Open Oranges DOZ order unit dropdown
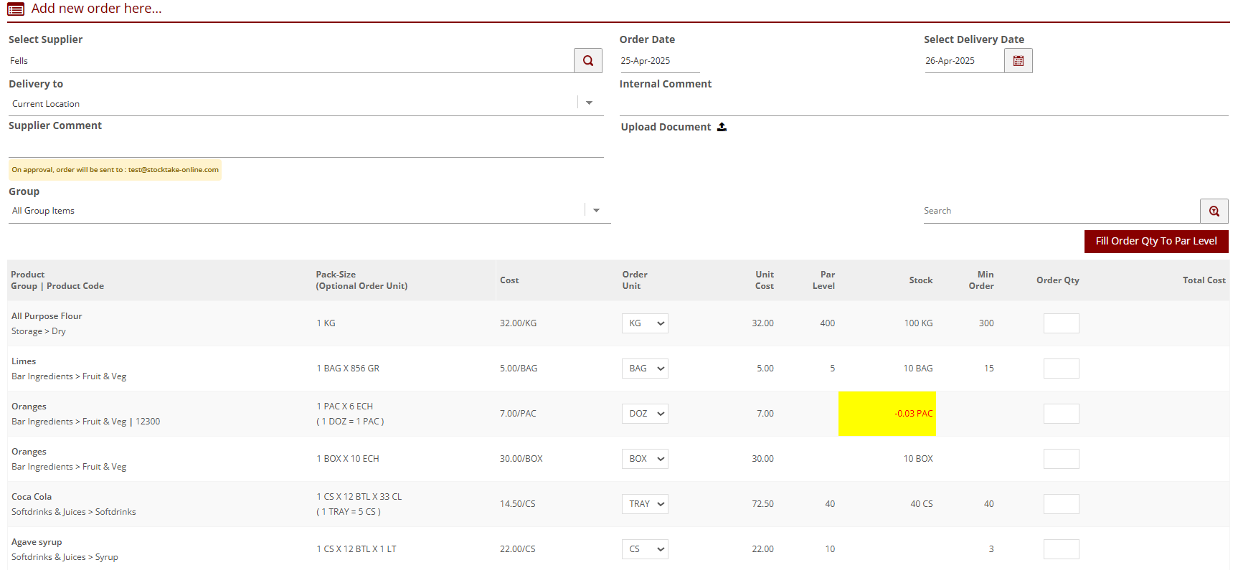This screenshot has height=570, width=1238. tap(645, 414)
